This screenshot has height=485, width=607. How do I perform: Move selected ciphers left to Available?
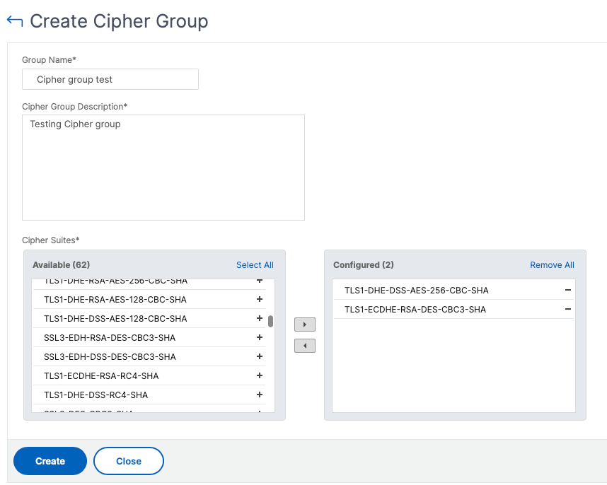tap(305, 346)
